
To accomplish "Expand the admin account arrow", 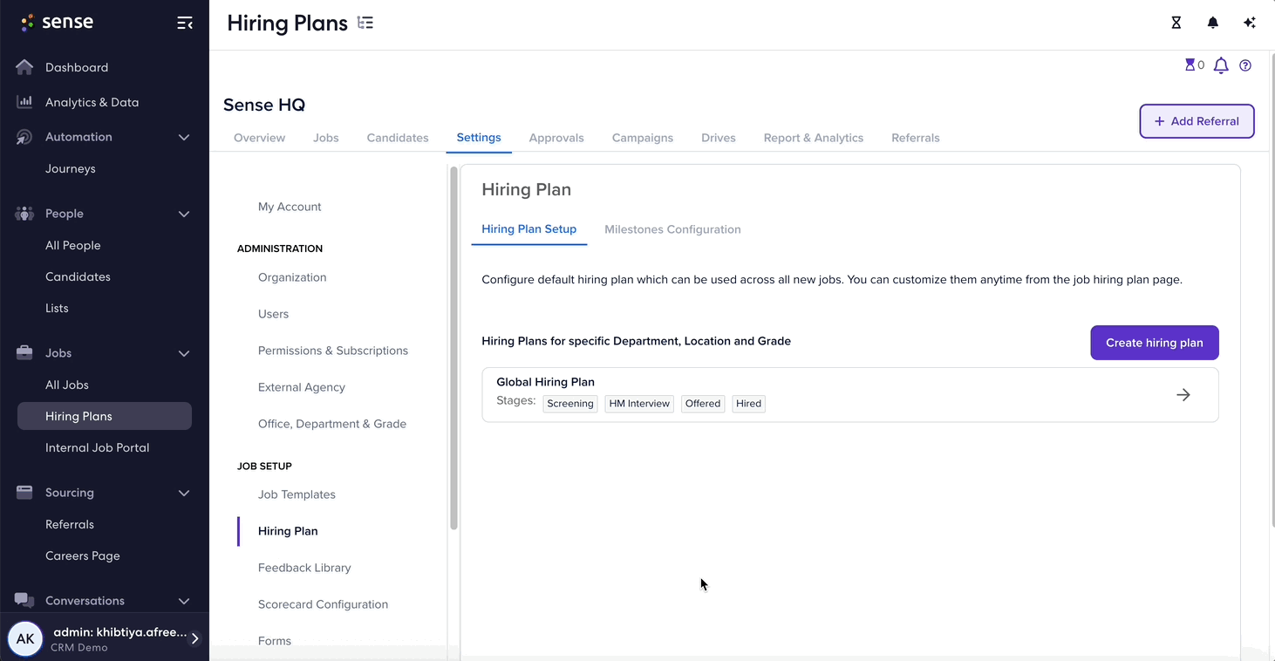I will 195,638.
